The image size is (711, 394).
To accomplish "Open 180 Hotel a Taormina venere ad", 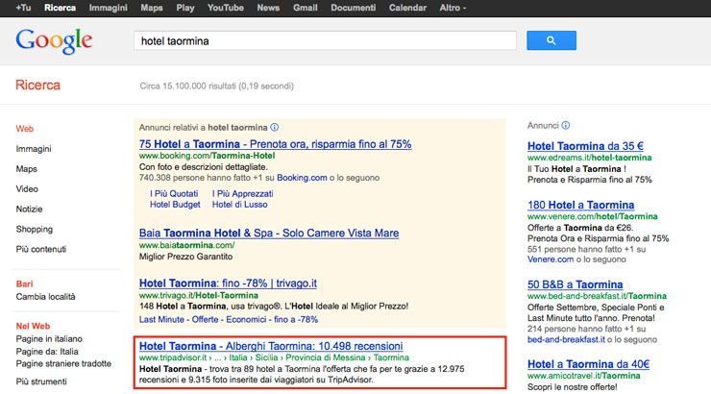I will (581, 205).
